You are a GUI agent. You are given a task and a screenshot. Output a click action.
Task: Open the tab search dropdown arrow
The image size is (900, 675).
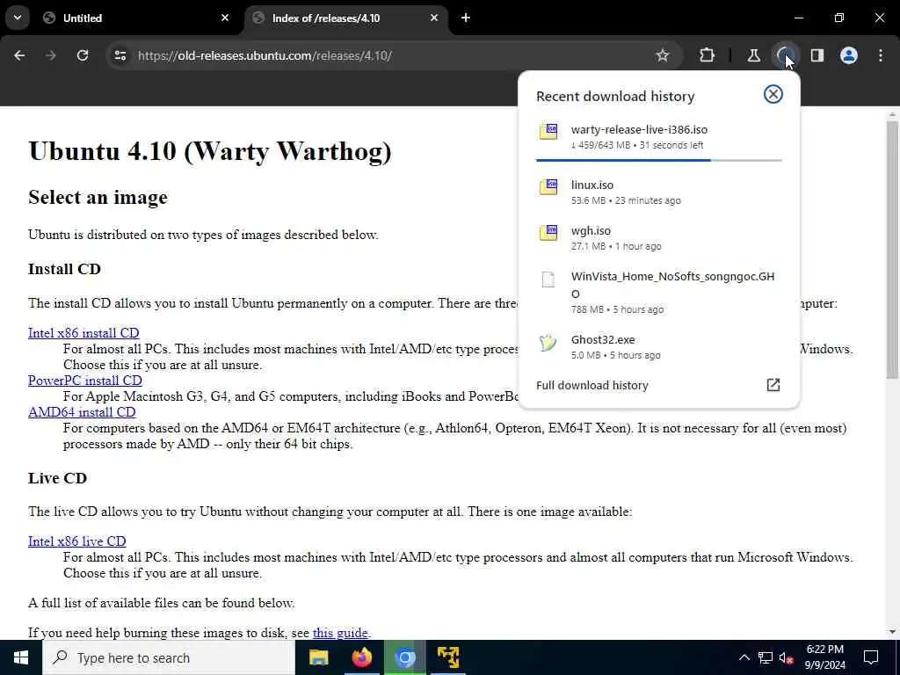pyautogui.click(x=18, y=18)
